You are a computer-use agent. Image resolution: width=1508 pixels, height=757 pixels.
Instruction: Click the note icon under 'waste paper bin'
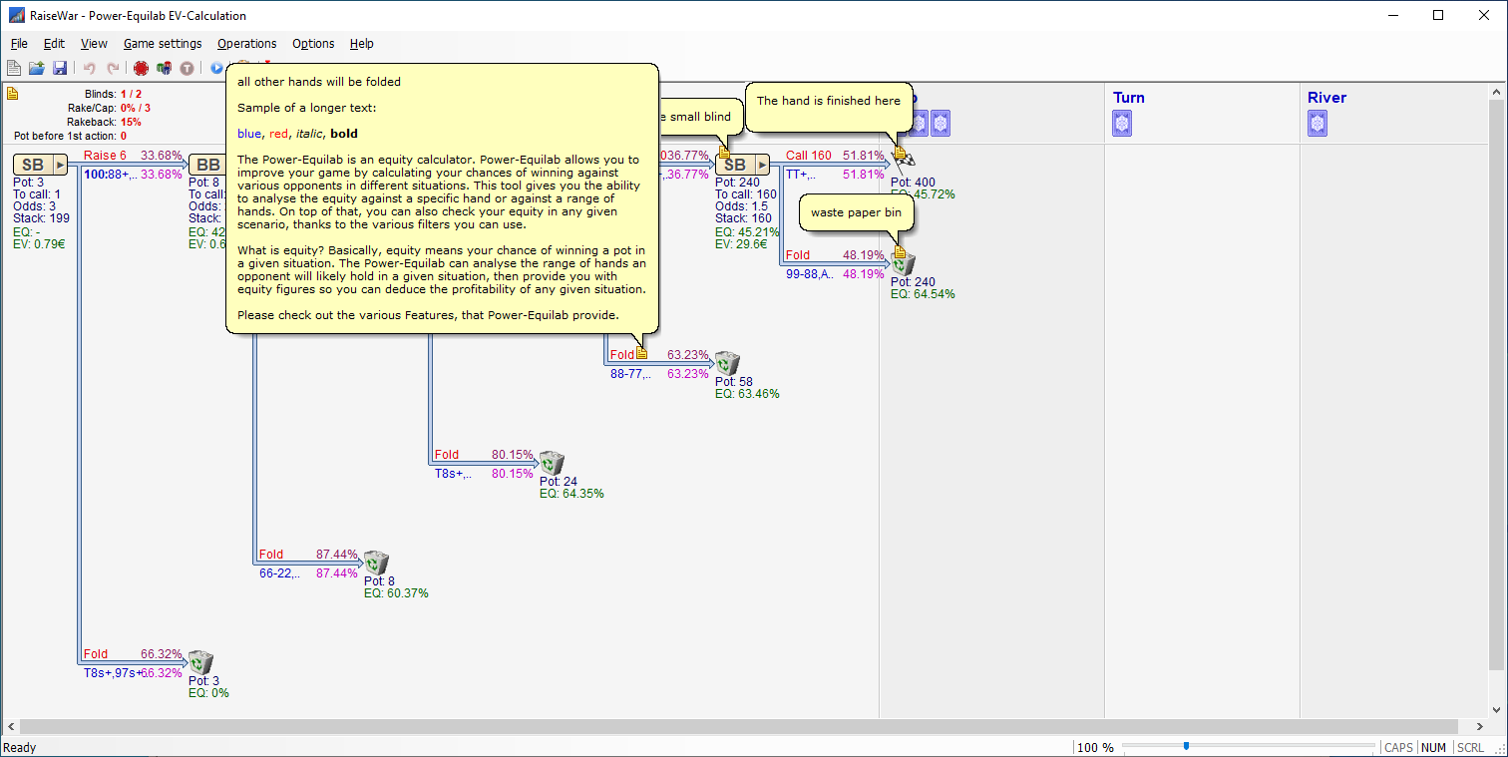(901, 251)
